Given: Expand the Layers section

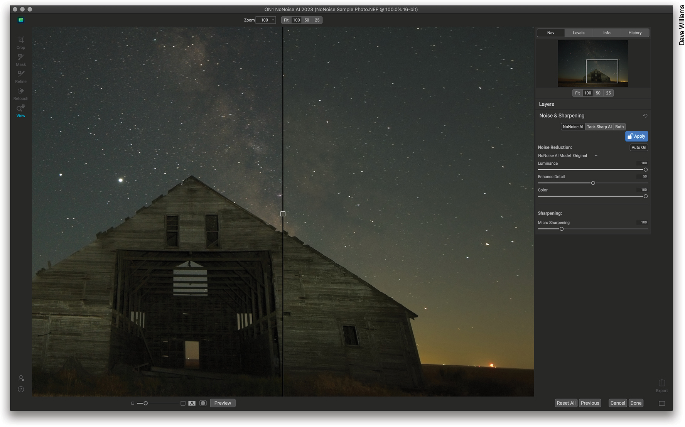Looking at the screenshot, I should click(546, 104).
